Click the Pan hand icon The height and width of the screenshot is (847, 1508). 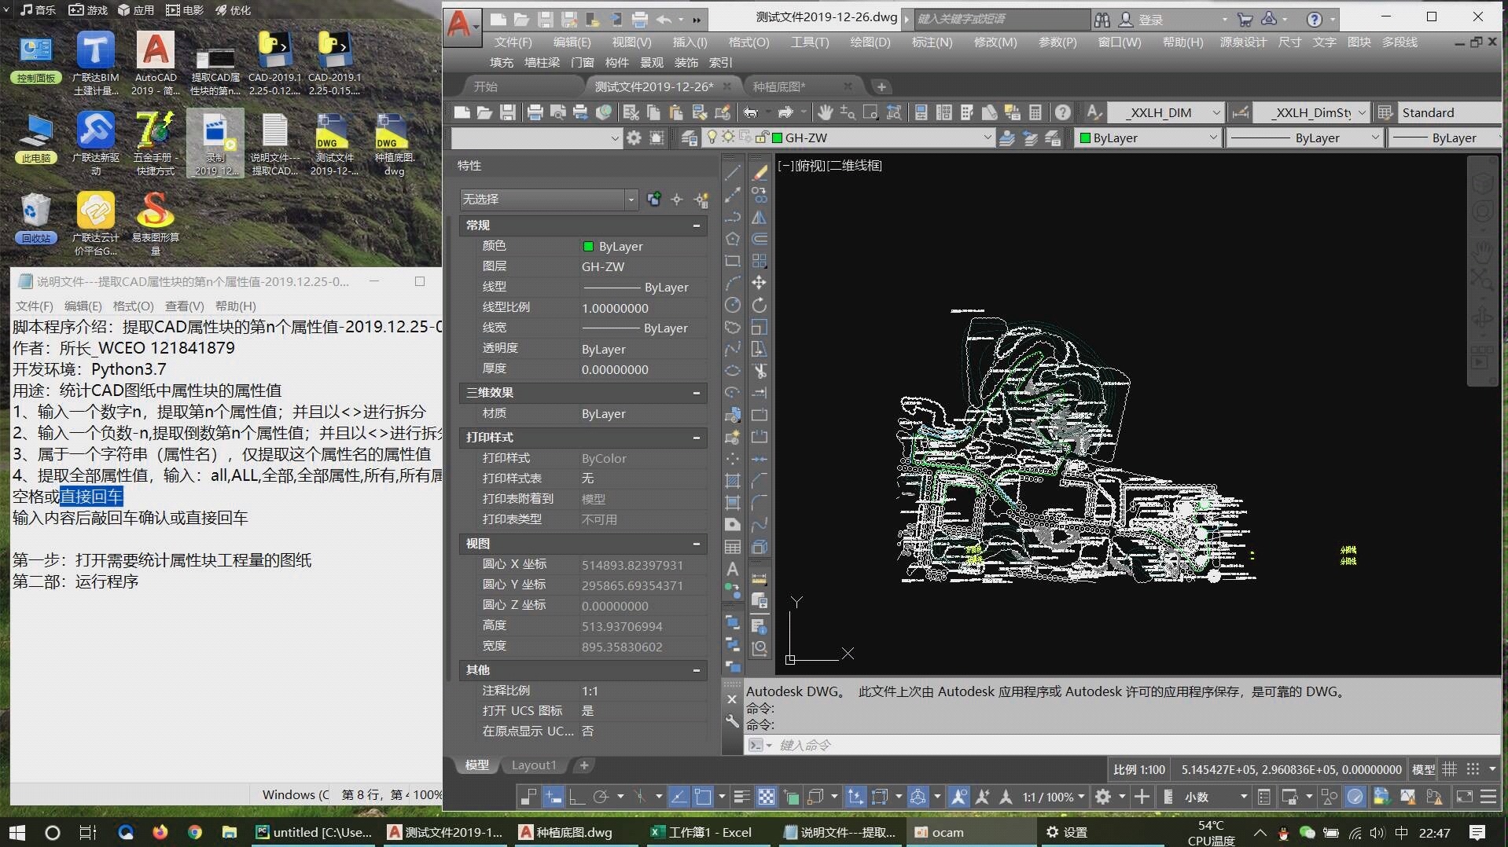825,112
